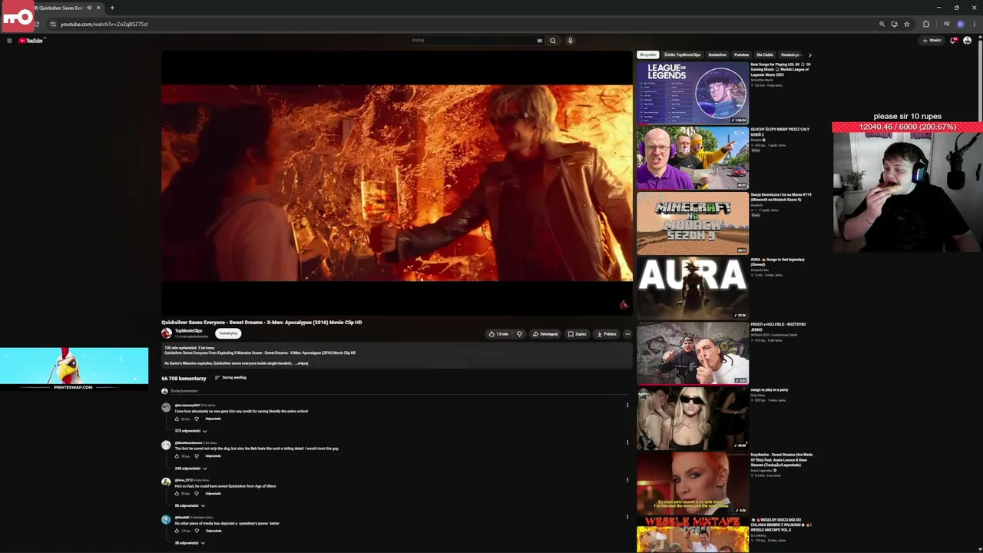Open the on-screen keyboard in search box

[540, 41]
